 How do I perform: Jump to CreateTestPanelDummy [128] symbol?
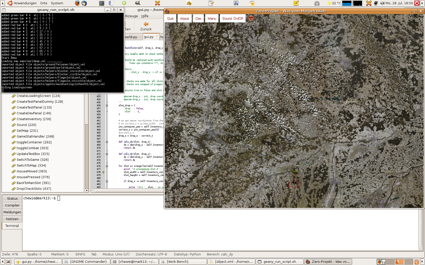40,102
